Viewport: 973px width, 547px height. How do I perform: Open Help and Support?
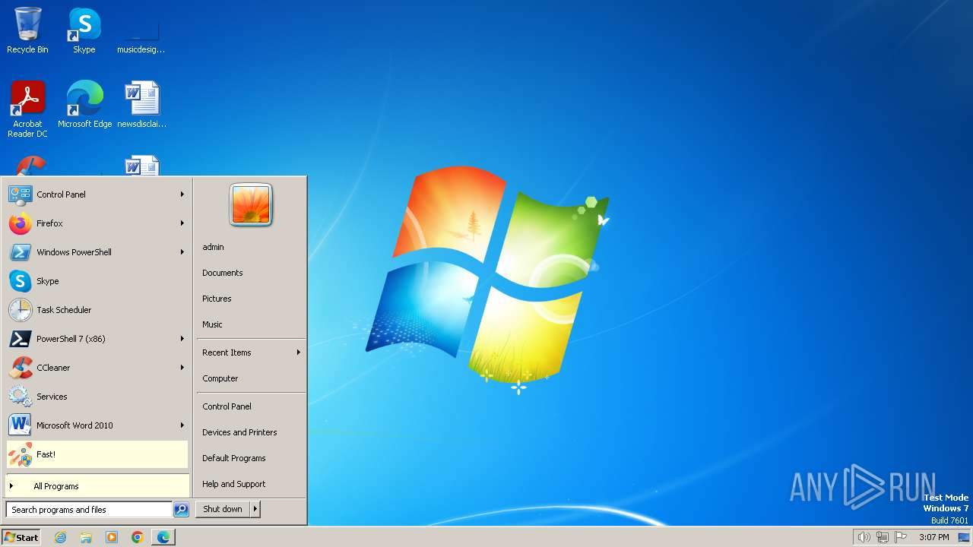tap(251, 484)
